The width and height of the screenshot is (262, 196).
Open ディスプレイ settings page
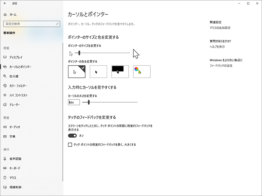click(x=16, y=57)
